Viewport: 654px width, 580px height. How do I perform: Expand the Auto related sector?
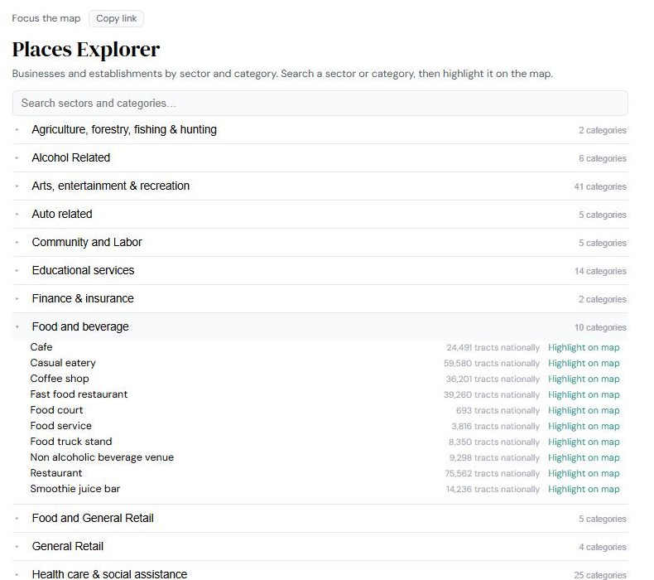click(320, 215)
